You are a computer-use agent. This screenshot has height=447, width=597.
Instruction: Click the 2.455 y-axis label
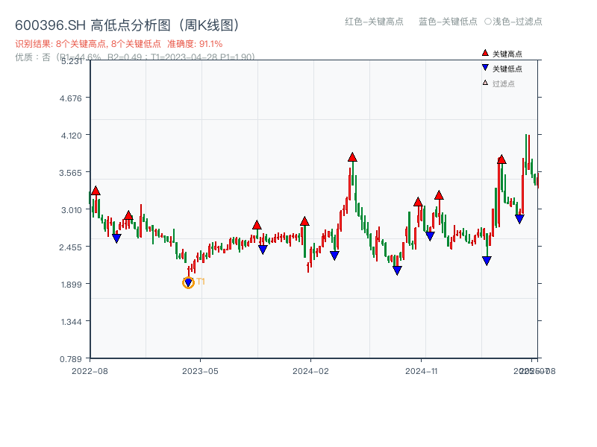coord(70,247)
